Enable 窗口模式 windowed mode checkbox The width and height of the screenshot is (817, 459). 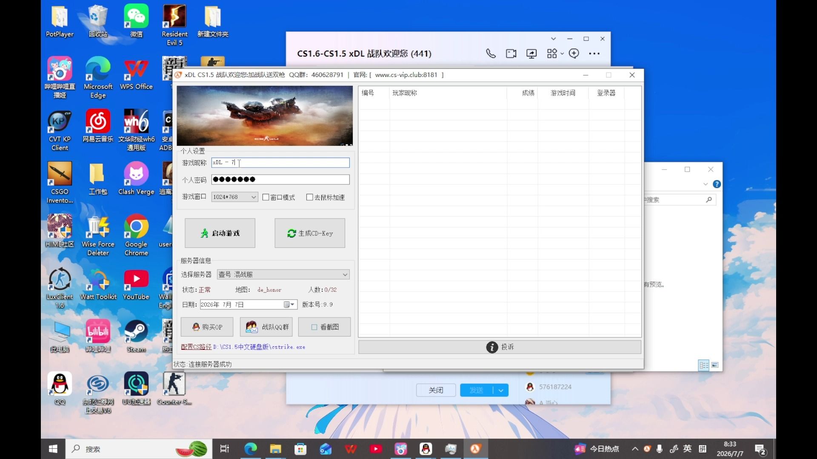click(x=266, y=197)
